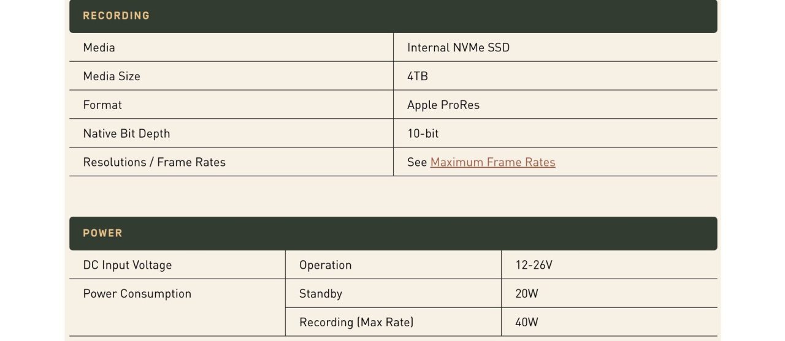Select the 40W recording value
Screen dimensions: 785x341
coord(527,322)
